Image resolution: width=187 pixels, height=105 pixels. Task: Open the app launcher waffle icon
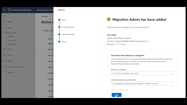coord(4,10)
